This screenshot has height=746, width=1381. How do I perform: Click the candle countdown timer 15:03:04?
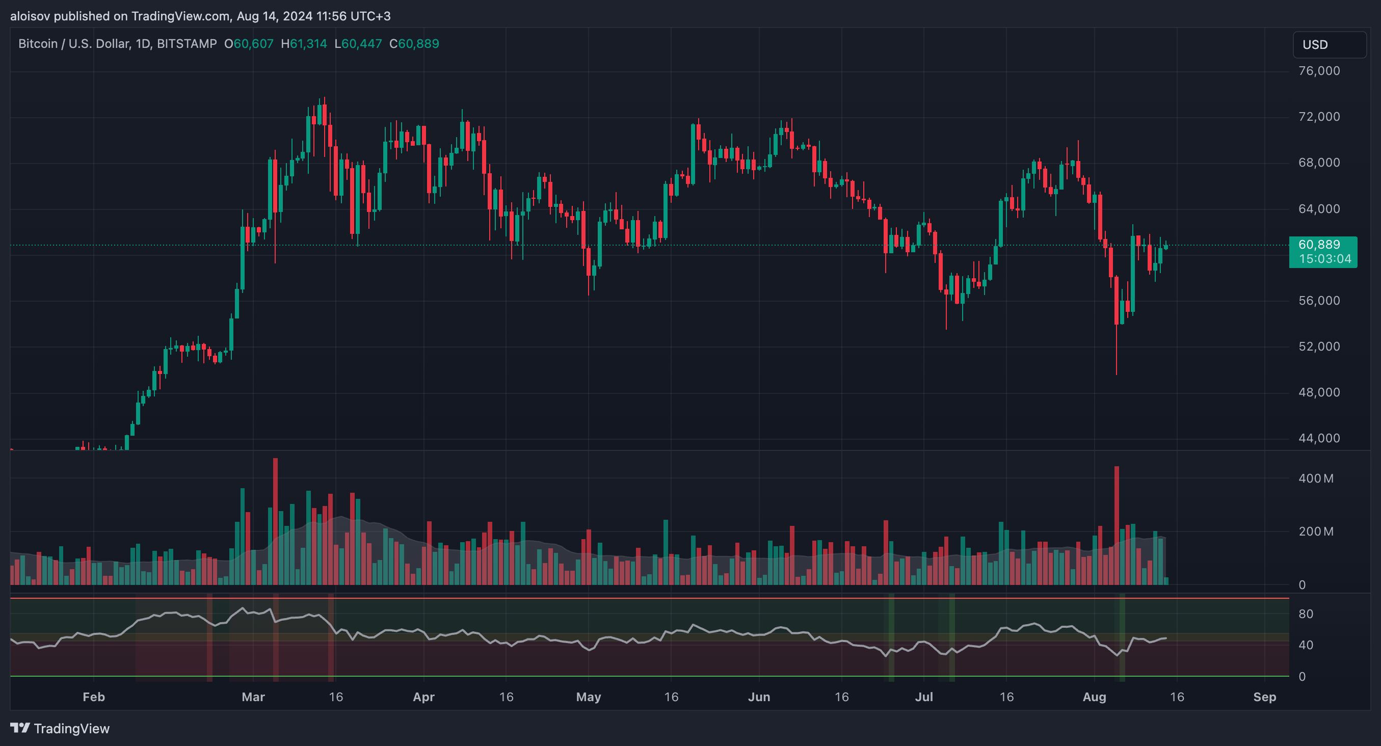pyautogui.click(x=1325, y=259)
